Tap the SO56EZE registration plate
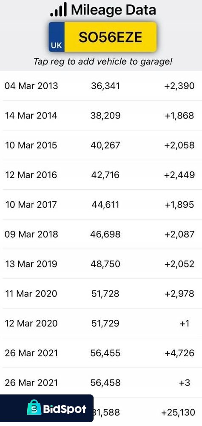This screenshot has height=426, width=202. [x=102, y=37]
